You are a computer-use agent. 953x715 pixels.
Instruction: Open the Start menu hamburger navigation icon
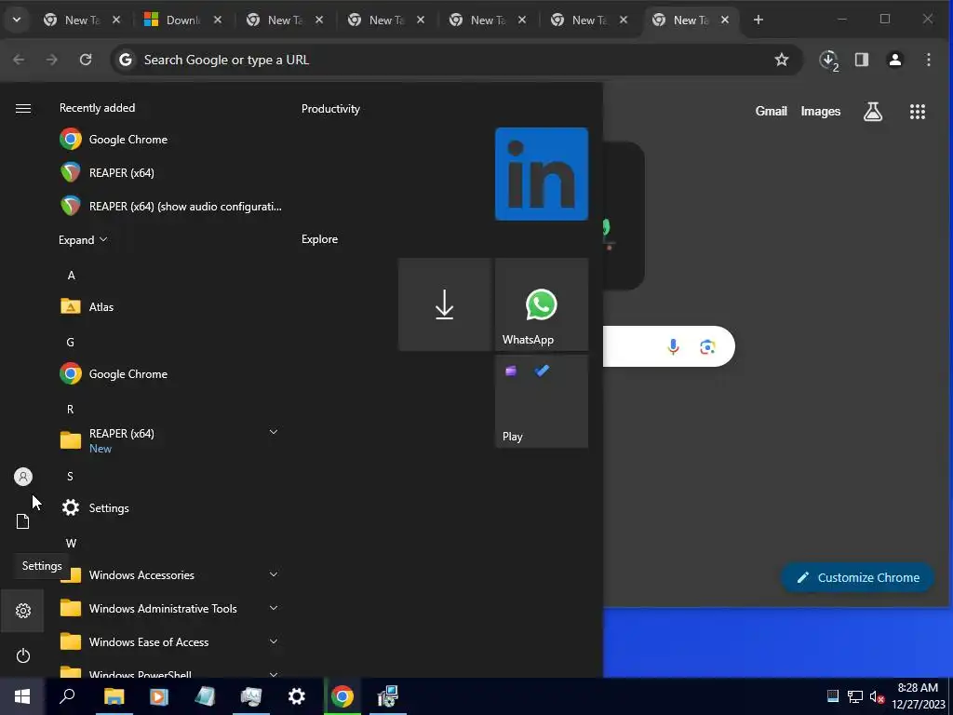[23, 108]
